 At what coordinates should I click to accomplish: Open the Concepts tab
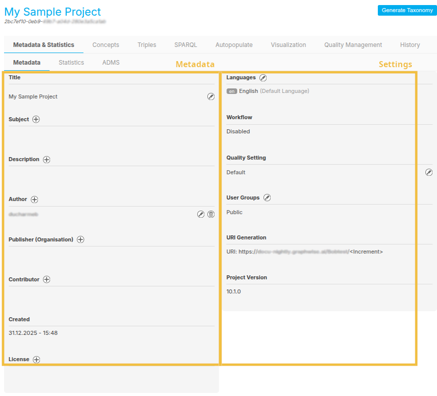(106, 45)
